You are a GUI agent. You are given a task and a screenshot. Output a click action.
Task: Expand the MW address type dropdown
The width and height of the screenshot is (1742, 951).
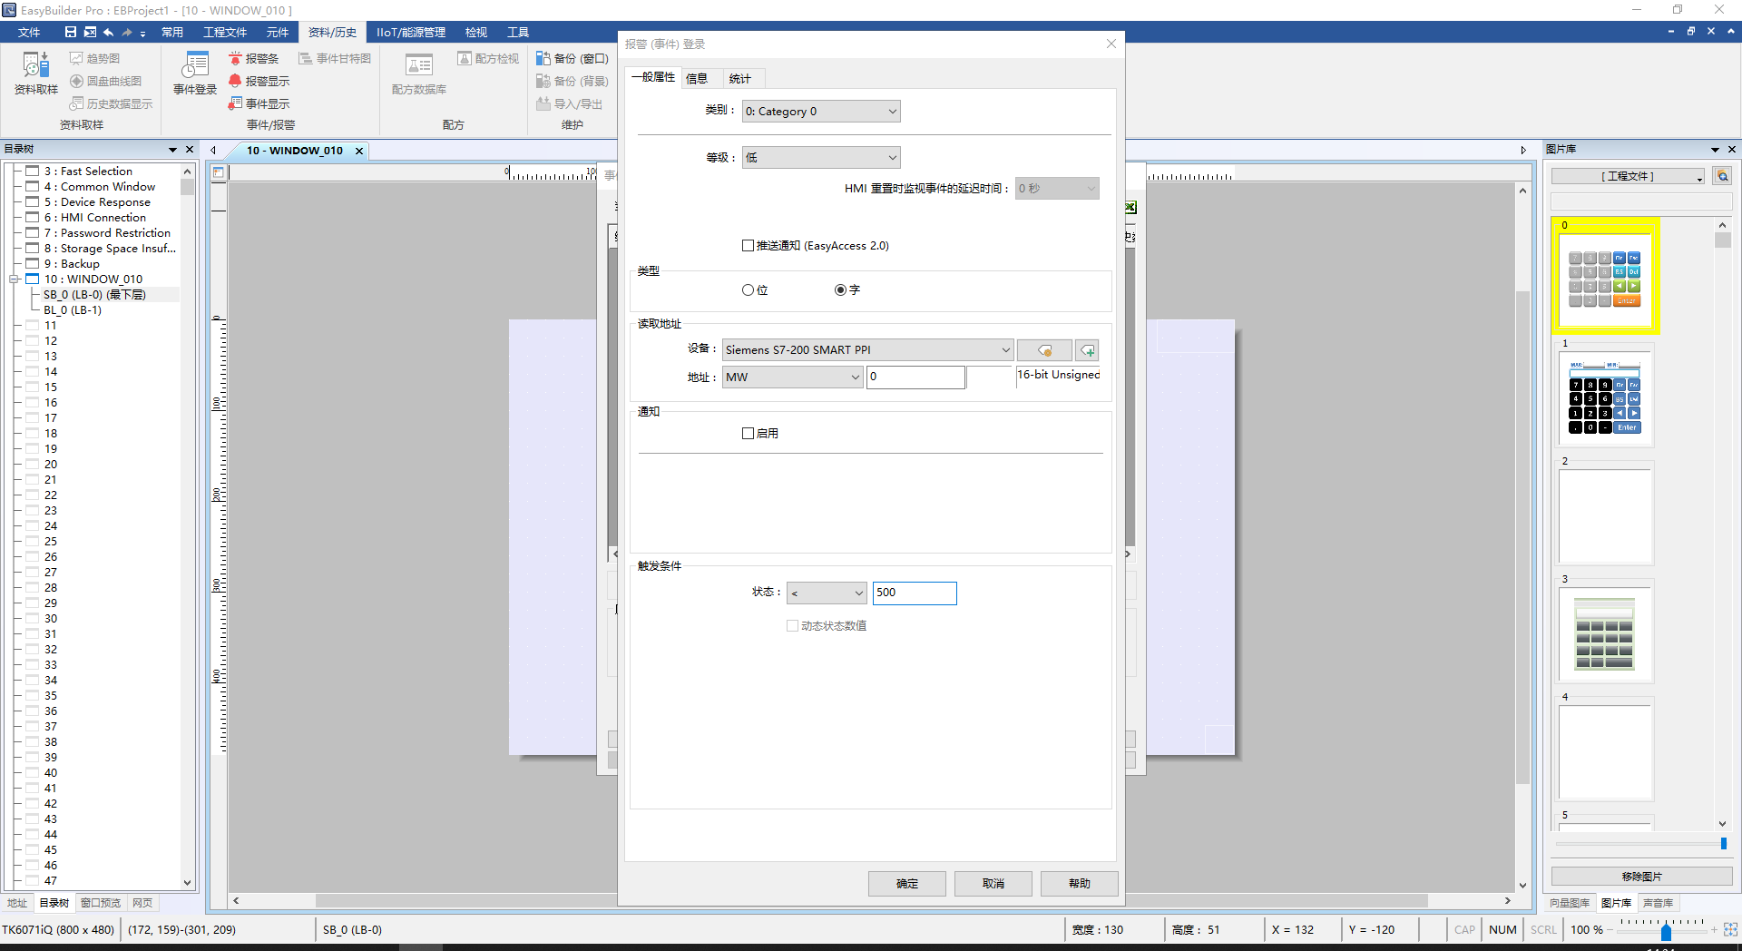(792, 377)
